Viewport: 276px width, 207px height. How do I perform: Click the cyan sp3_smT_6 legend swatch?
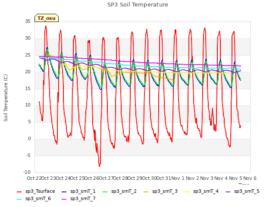[19, 199]
